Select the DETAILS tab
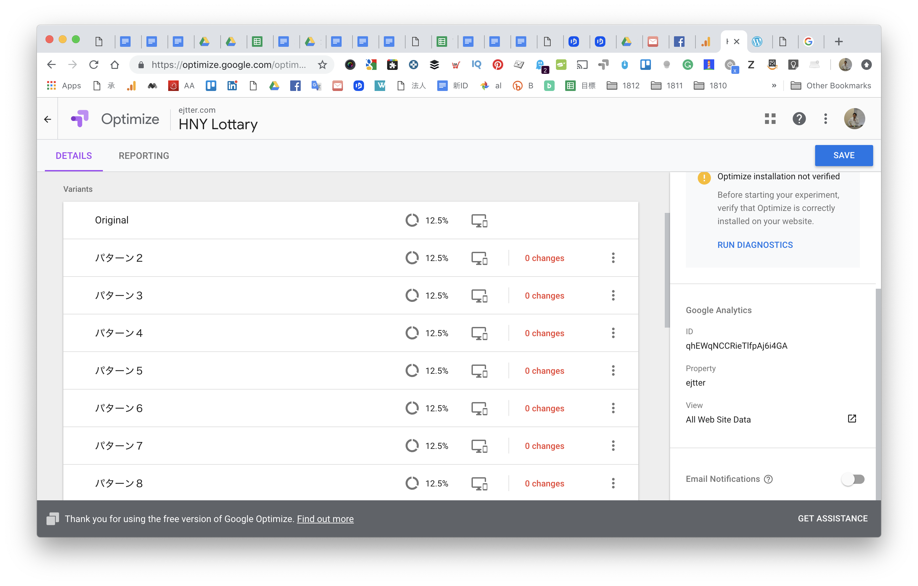The height and width of the screenshot is (586, 918). tap(74, 156)
